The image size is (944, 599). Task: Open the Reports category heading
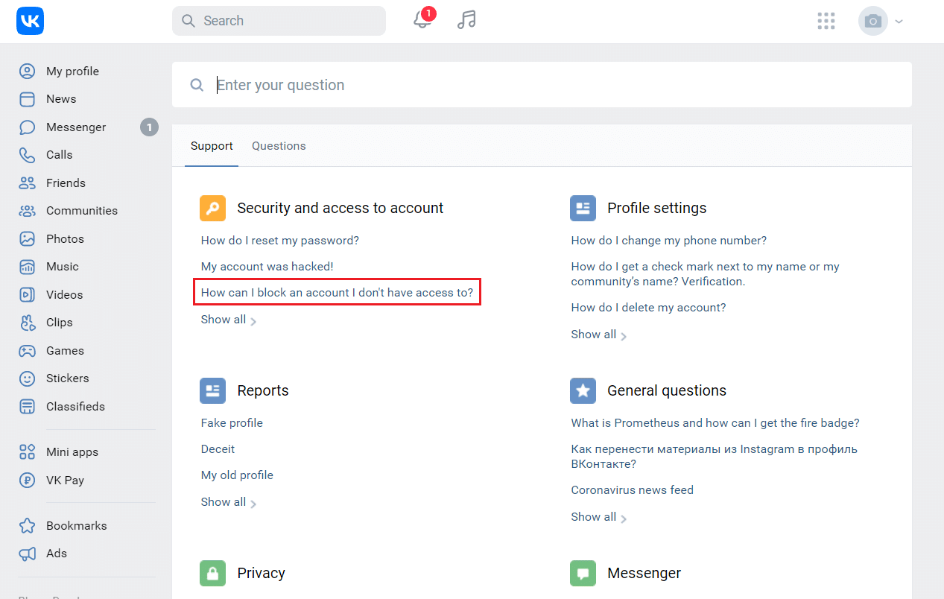263,390
